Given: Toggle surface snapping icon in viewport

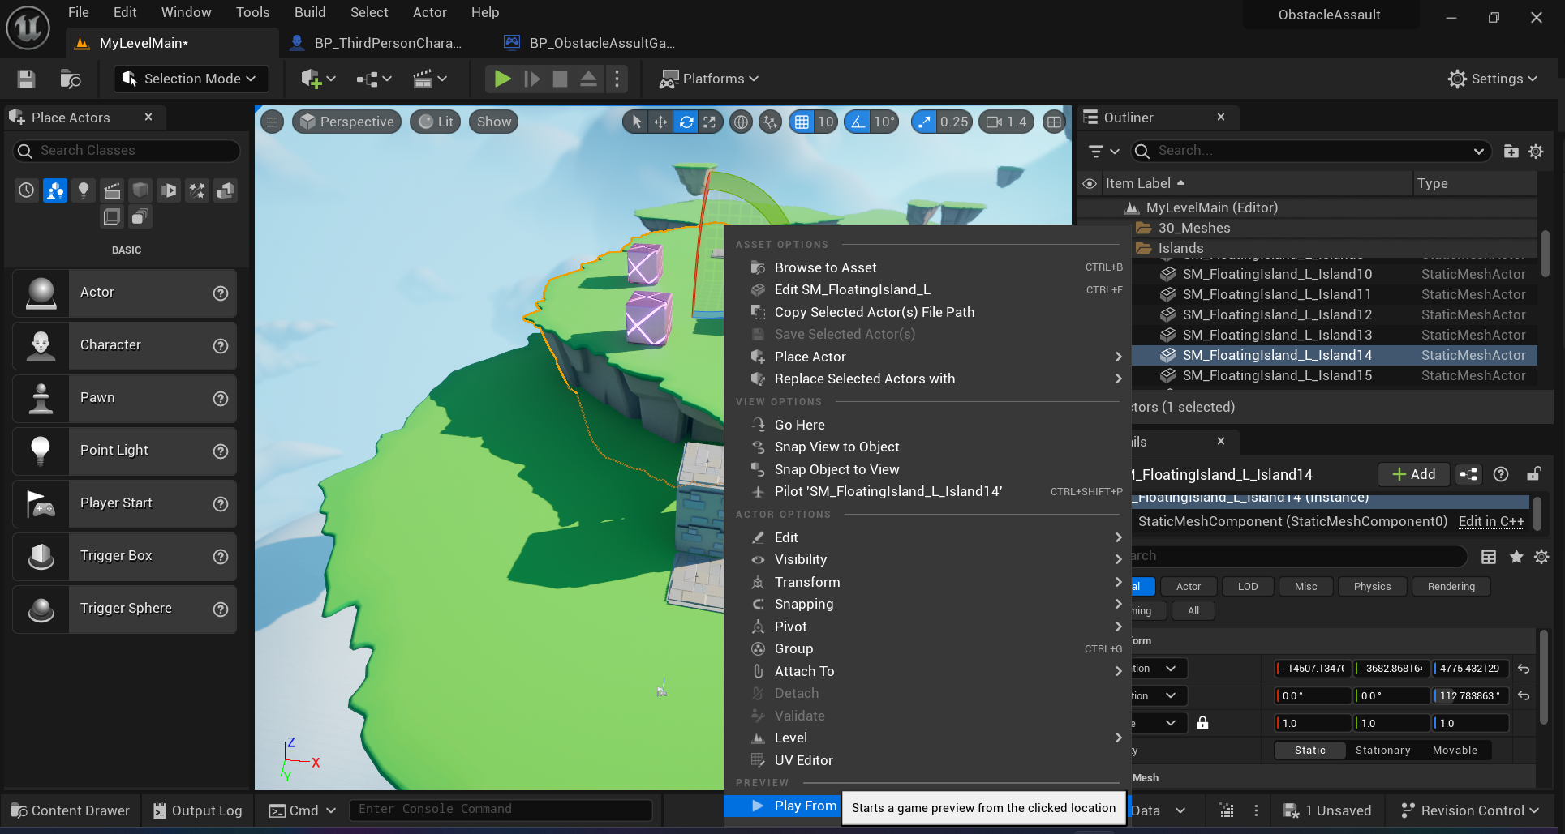Looking at the screenshot, I should [x=770, y=122].
